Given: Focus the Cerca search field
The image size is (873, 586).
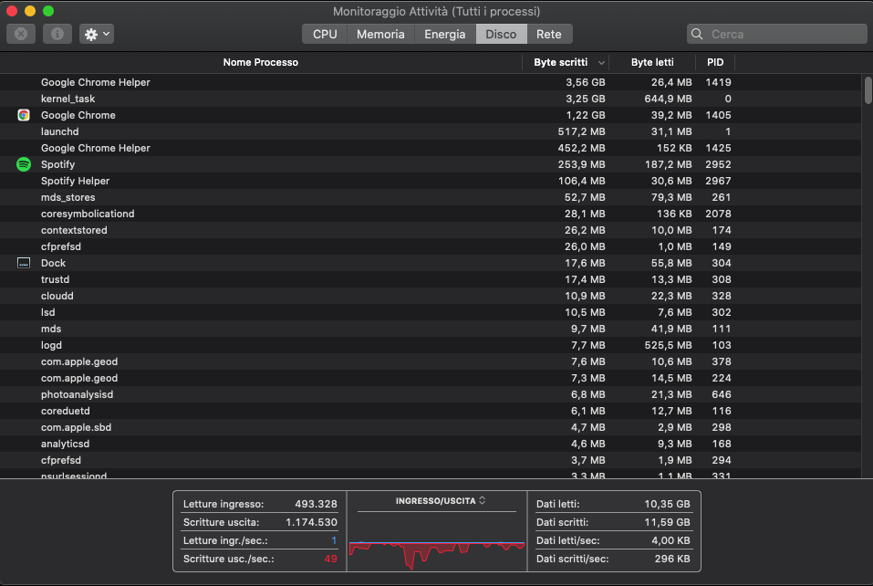Looking at the screenshot, I should pyautogui.click(x=776, y=34).
